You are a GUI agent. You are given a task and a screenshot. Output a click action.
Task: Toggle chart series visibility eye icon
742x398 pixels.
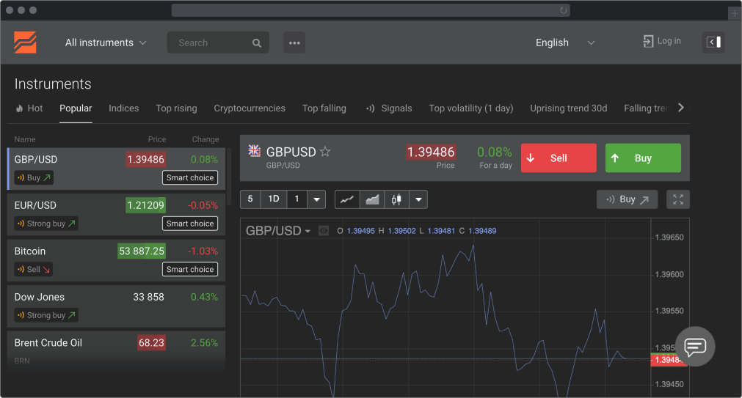[x=323, y=231]
